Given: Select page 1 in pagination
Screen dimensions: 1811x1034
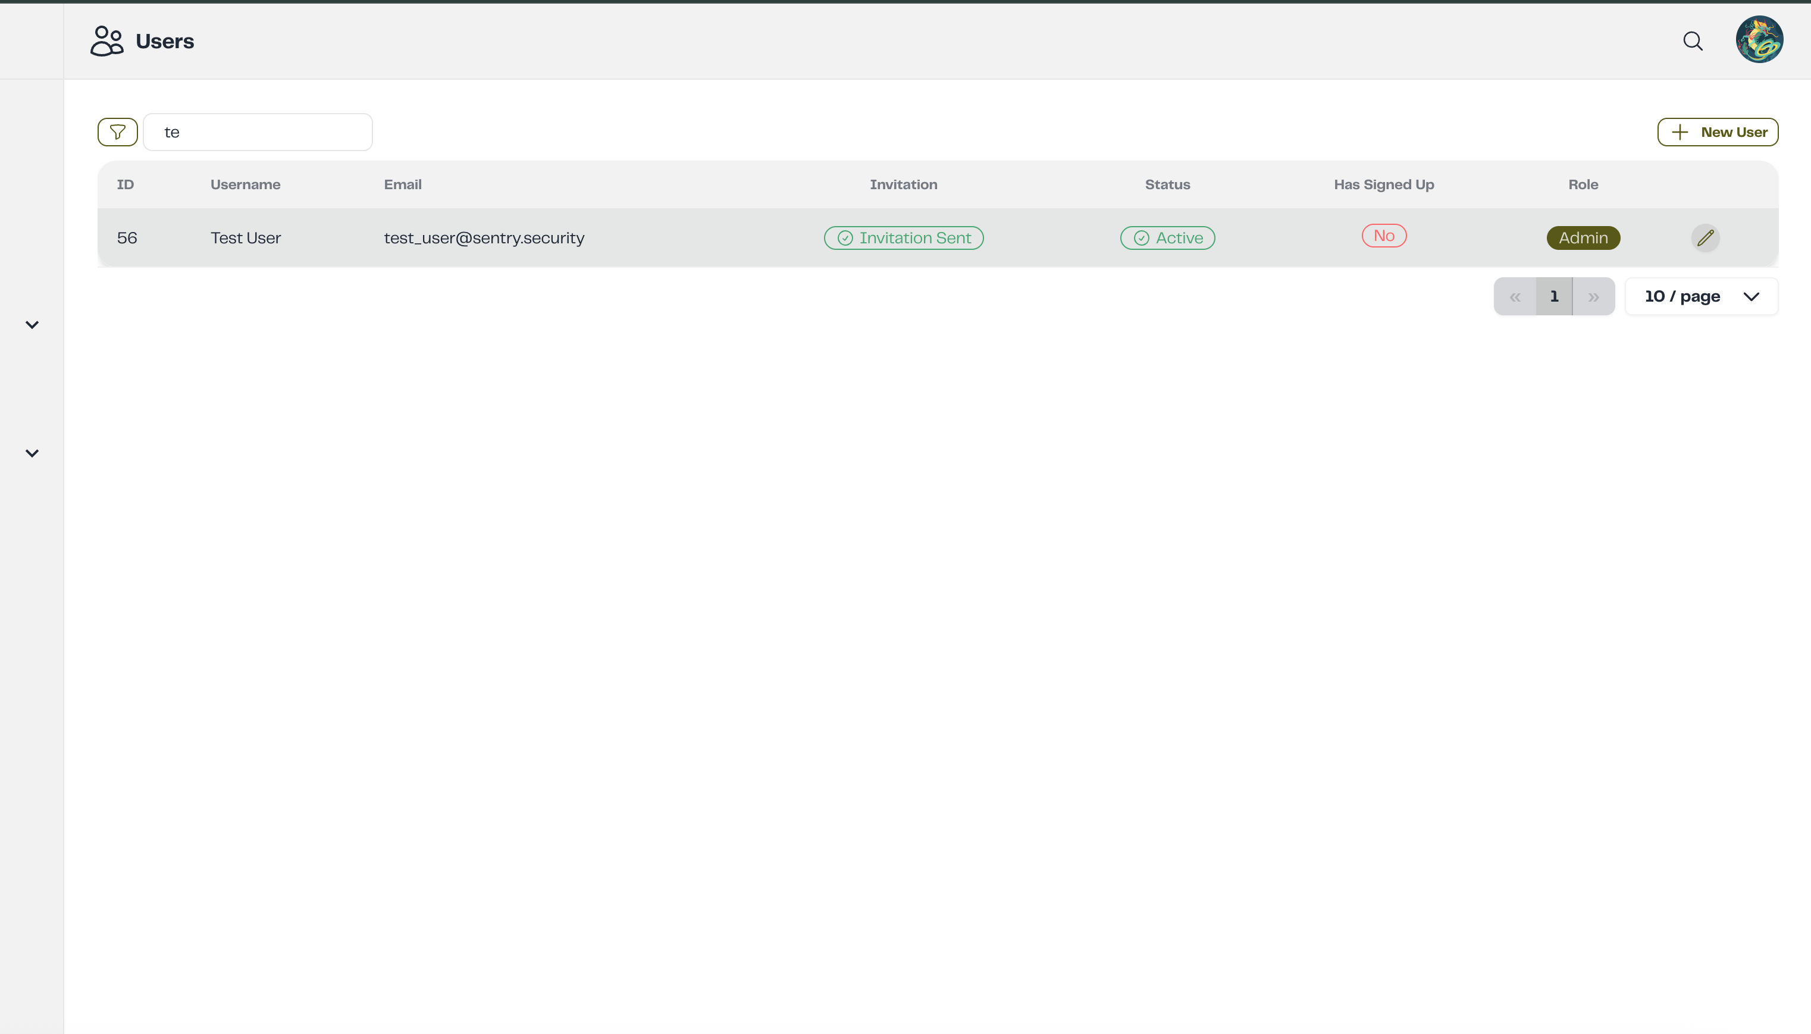Looking at the screenshot, I should point(1554,296).
